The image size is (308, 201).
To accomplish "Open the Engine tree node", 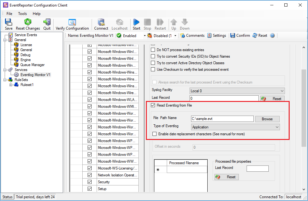I will click(26, 60).
